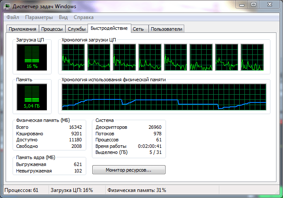Click the memory gauge showing 5,04 ГБ
Image resolution: width=283 pixels, height=198 pixels.
coord(32,97)
